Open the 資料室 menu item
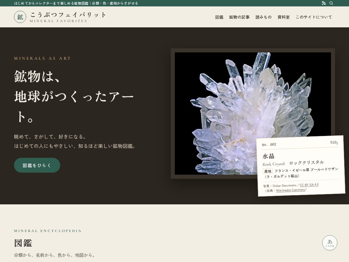Screen dimensions: 349x262 [284, 17]
